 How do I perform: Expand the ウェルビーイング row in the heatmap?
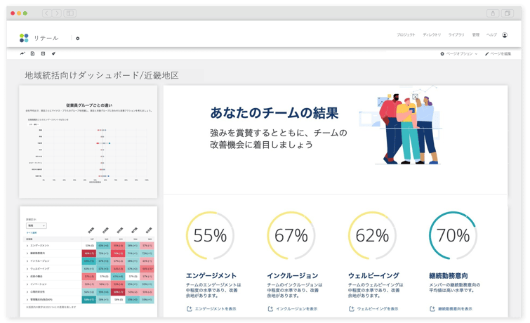pyautogui.click(x=27, y=269)
